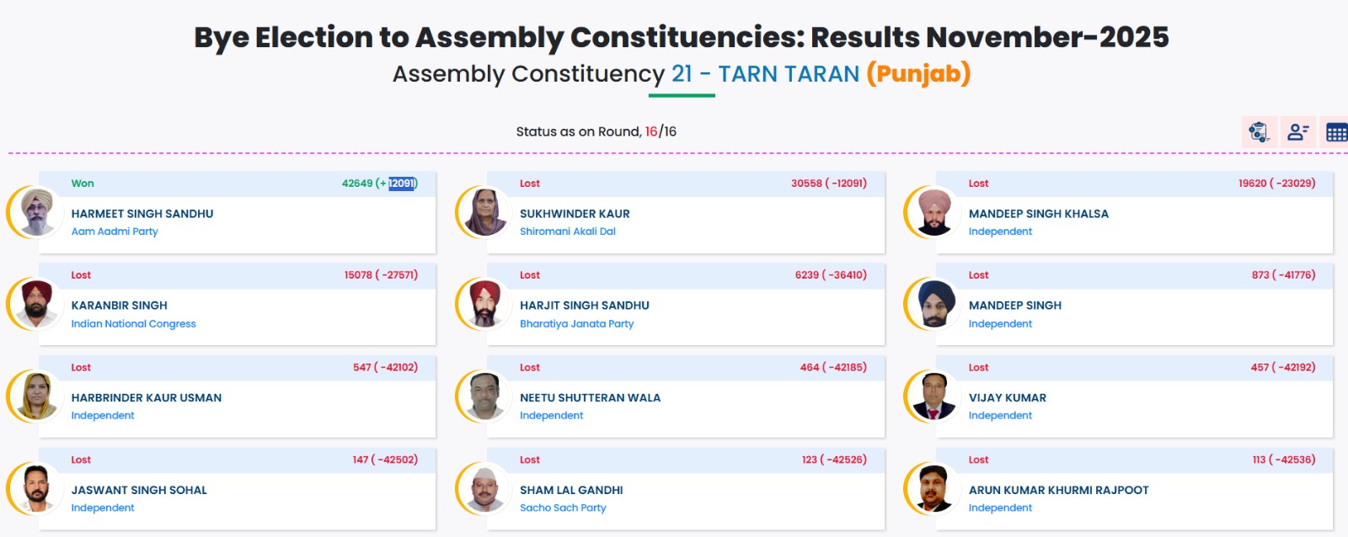Click the name HARBRINDER KAUR USMAN
The height and width of the screenshot is (537, 1348).
147,397
